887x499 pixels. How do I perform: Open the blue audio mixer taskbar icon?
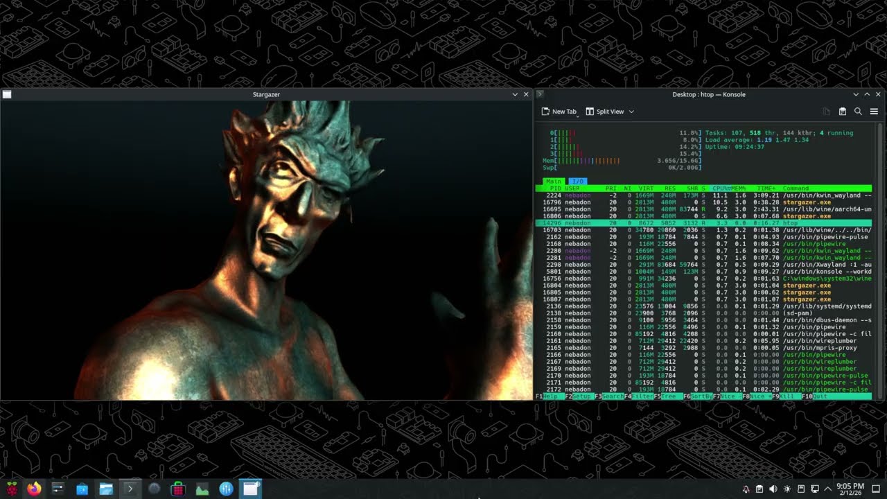click(226, 489)
